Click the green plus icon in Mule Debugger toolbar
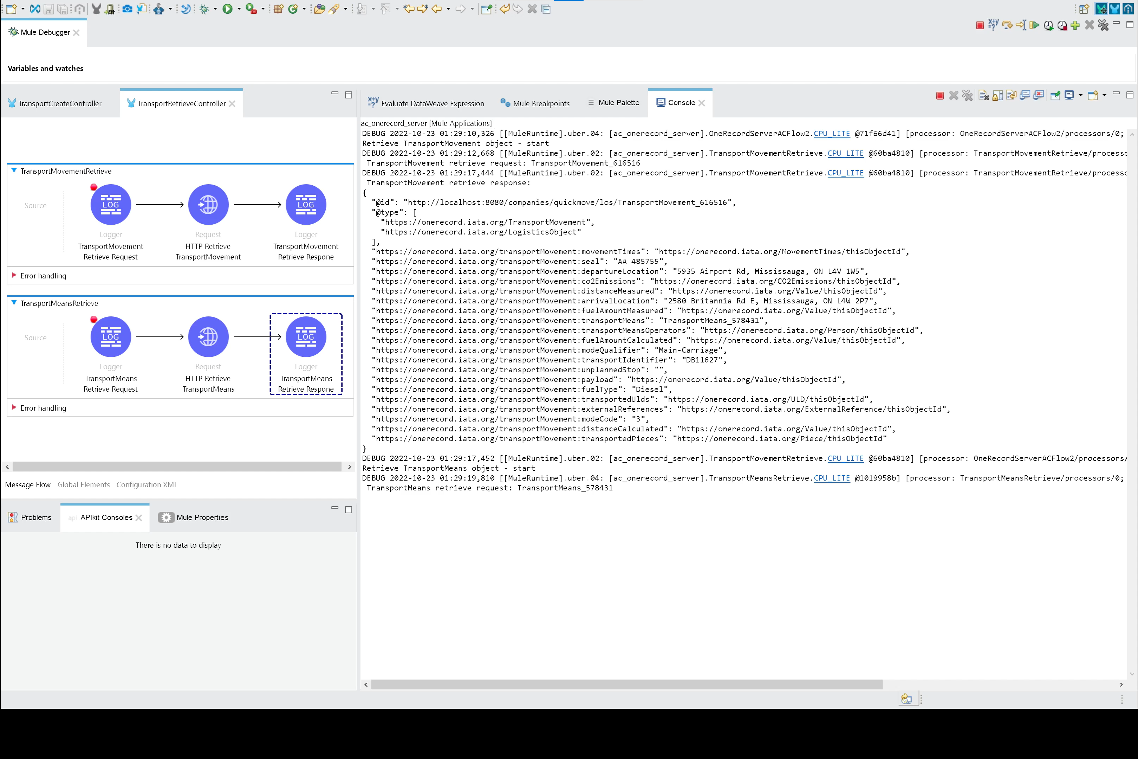The height and width of the screenshot is (759, 1138). [1075, 26]
